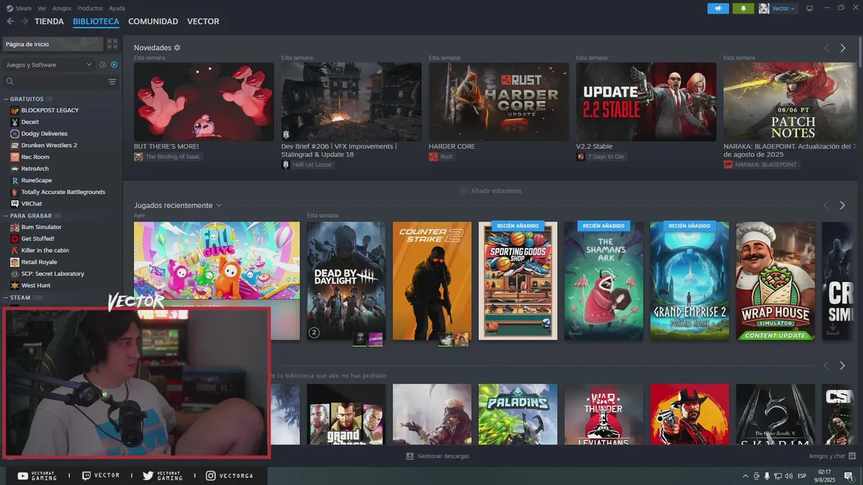Open SCP: Secret Laboratory entry
The image size is (863, 485).
(53, 273)
